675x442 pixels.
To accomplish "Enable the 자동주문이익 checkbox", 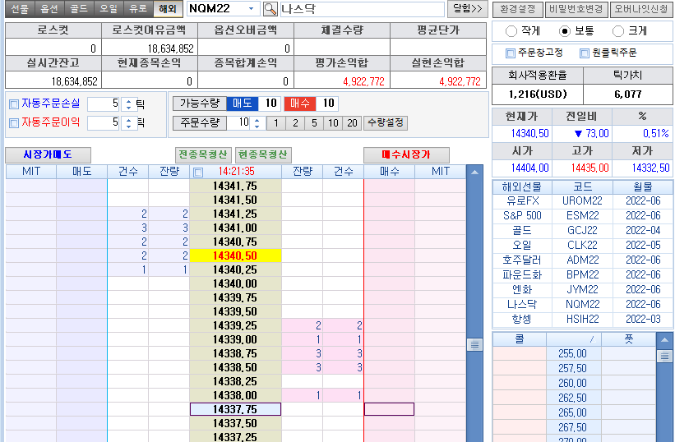I will click(x=13, y=122).
